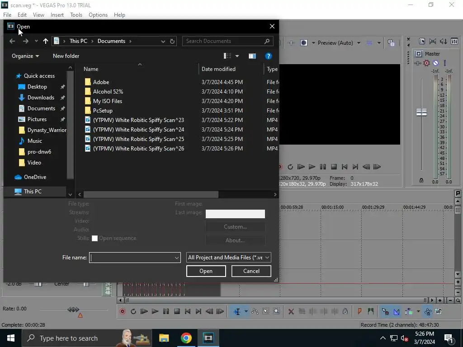Click Go to End in the timeline transport bar
The width and height of the screenshot is (463, 347).
(x=198, y=311)
